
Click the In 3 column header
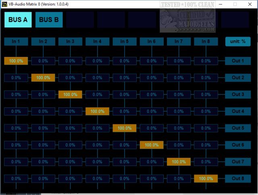click(70, 41)
